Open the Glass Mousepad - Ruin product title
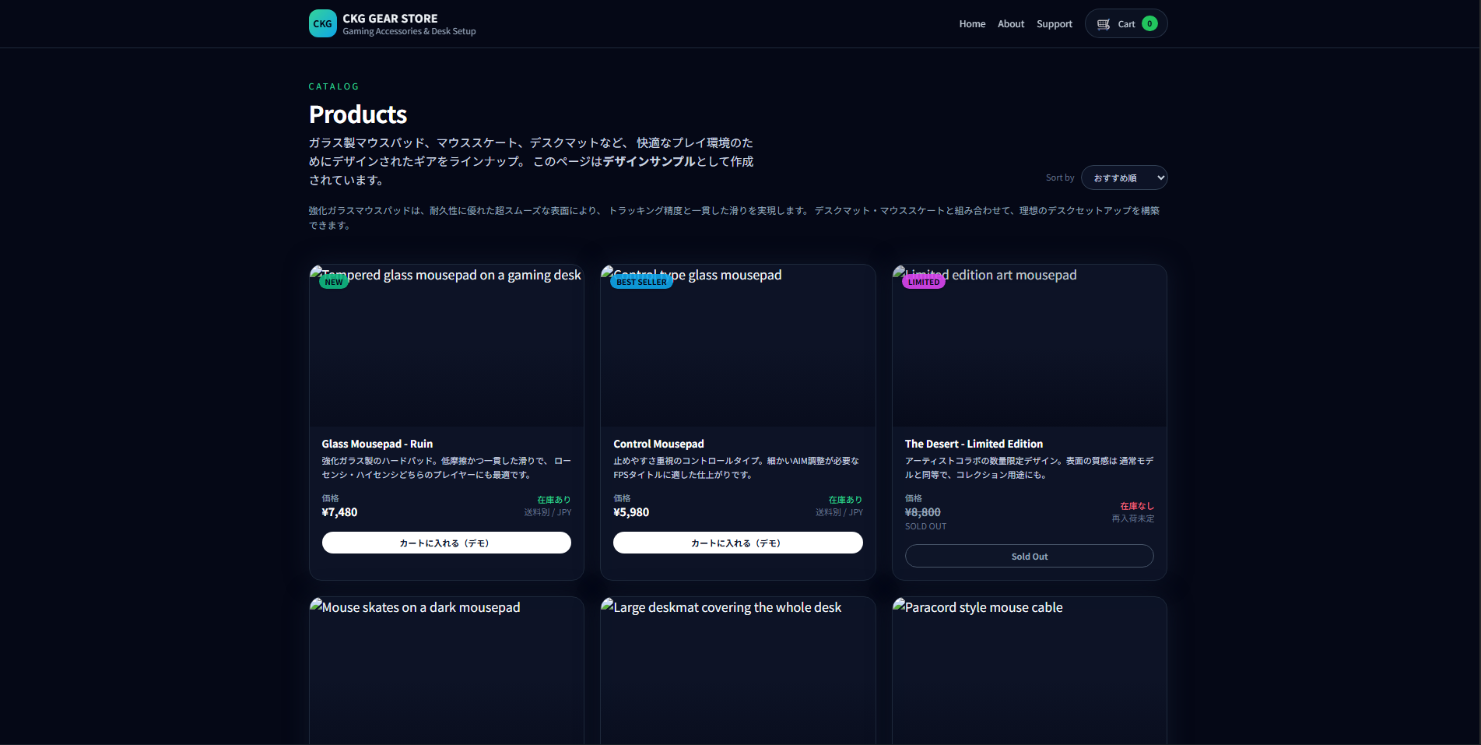The height and width of the screenshot is (745, 1481). point(377,443)
